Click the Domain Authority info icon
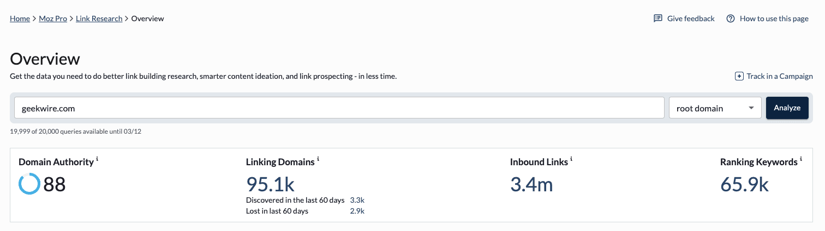The height and width of the screenshot is (231, 825). click(97, 159)
